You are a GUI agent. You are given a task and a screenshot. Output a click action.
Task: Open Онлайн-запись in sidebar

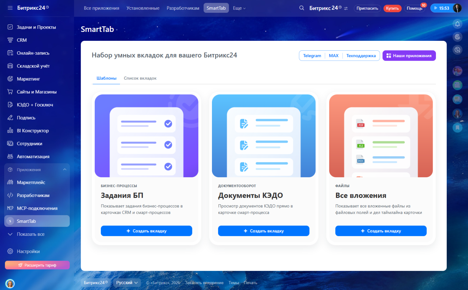coord(37,53)
